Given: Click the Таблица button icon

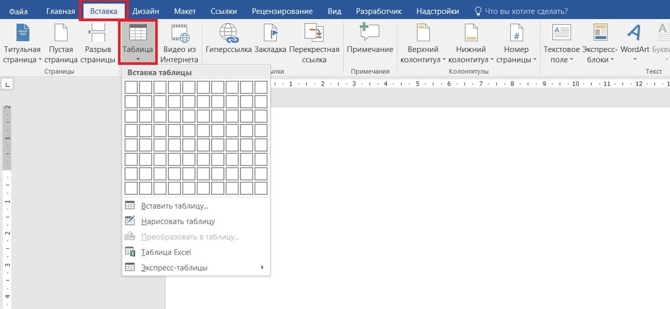Looking at the screenshot, I should pos(137,33).
